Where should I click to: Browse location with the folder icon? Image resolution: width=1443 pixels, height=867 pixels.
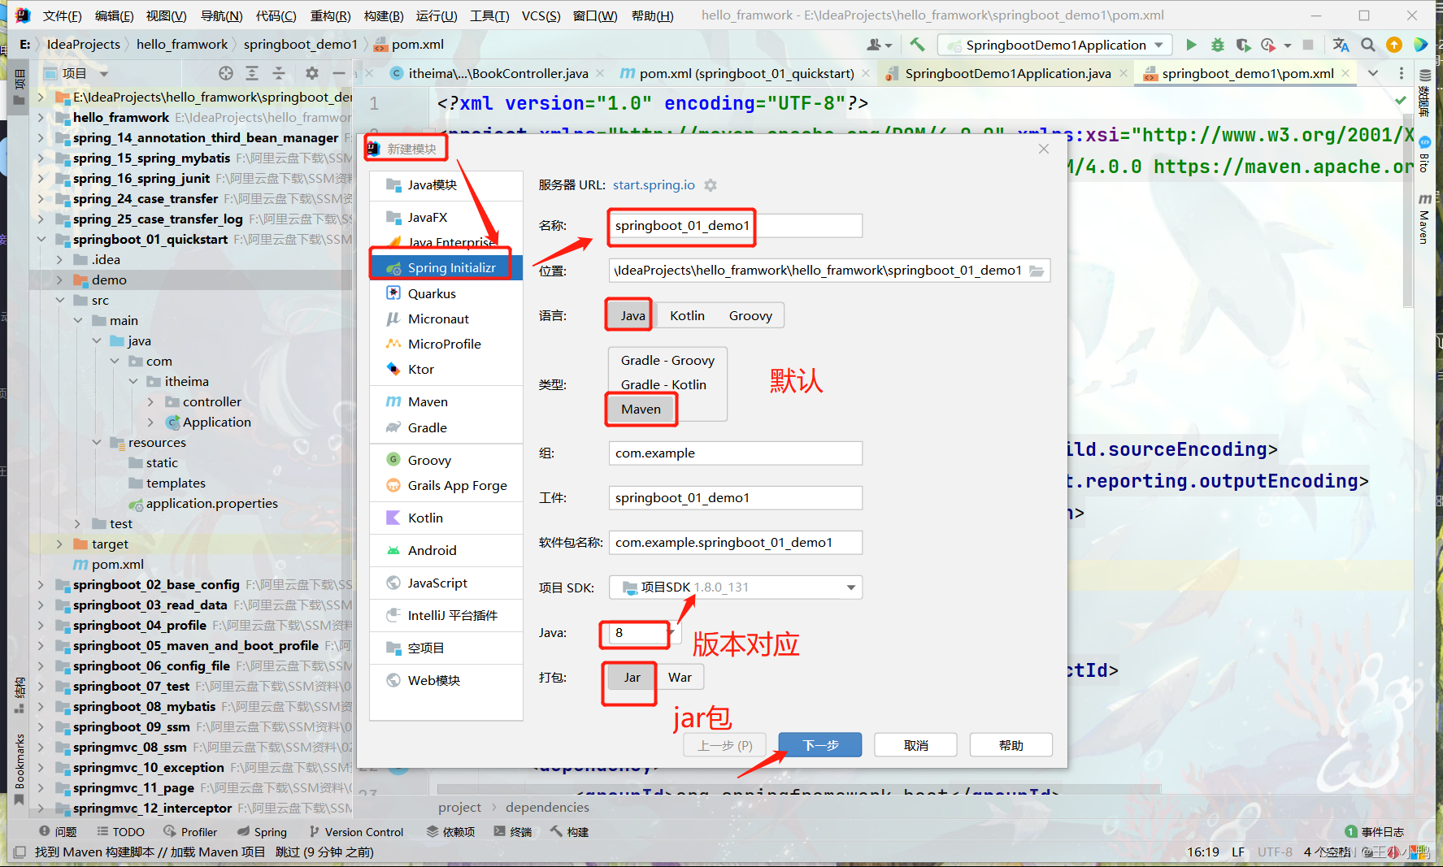click(x=1037, y=271)
